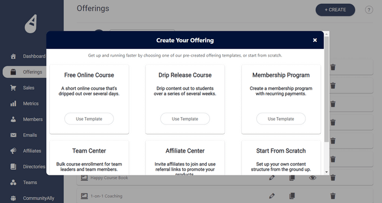The height and width of the screenshot is (203, 382).
Task: Click the Sales cart icon
Action: pyautogui.click(x=13, y=88)
